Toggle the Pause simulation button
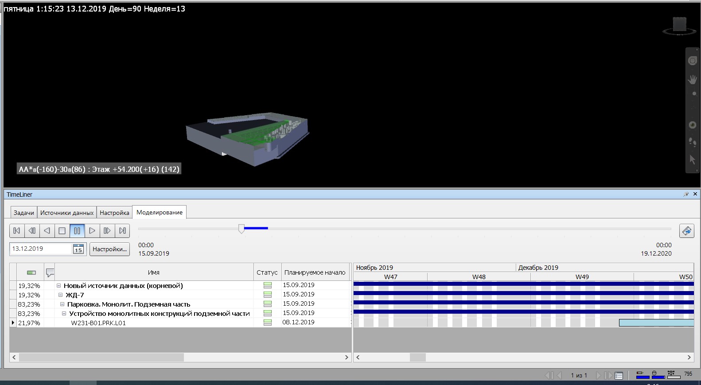The width and height of the screenshot is (701, 385). [77, 231]
